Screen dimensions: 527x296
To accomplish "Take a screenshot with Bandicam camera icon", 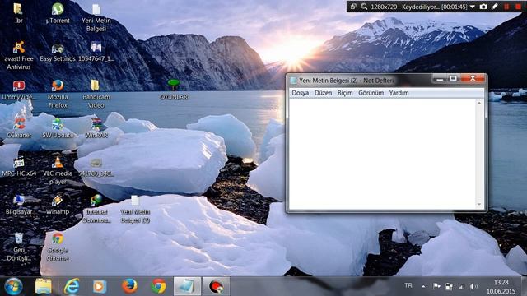I will (x=483, y=7).
